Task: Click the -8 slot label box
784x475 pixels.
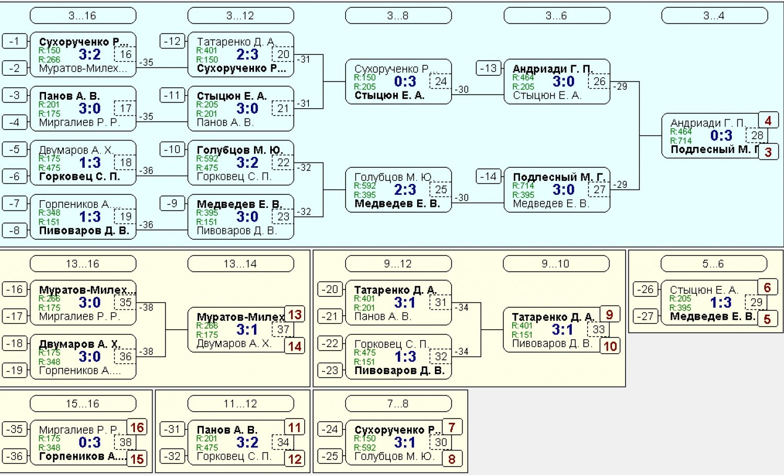Action: pyautogui.click(x=15, y=230)
